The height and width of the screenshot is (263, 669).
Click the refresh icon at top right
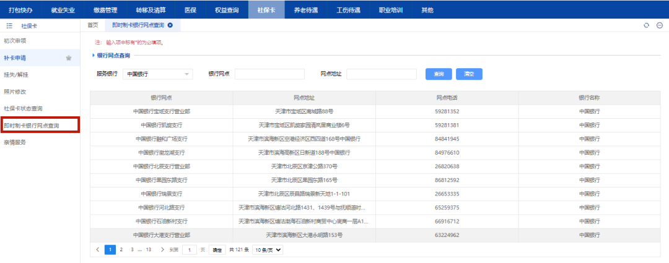[x=647, y=25]
